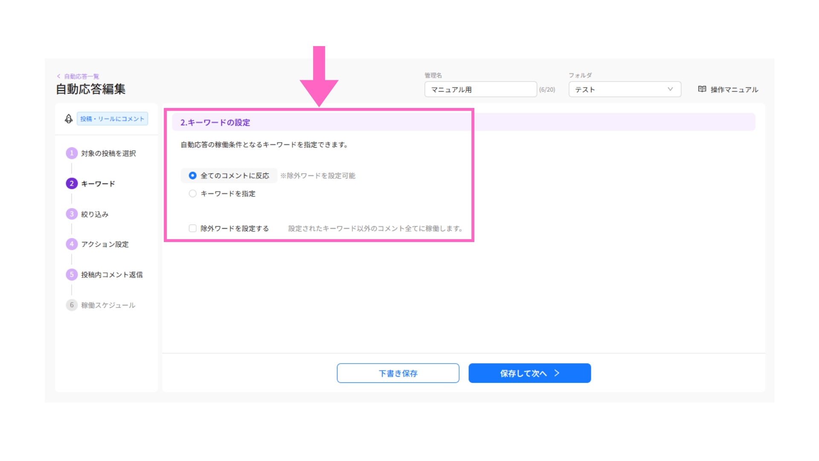Click the step 6 number circle
This screenshot has height=461, width=819.
click(x=72, y=305)
